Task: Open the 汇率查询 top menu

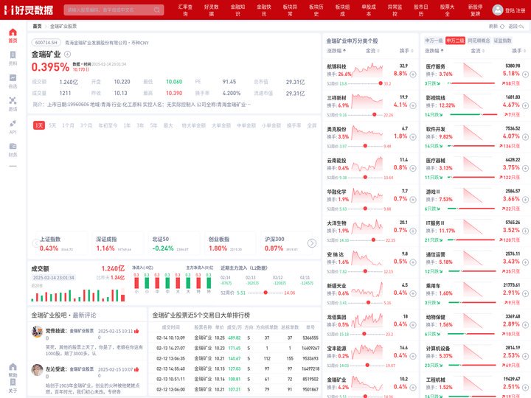Action: coord(185,10)
